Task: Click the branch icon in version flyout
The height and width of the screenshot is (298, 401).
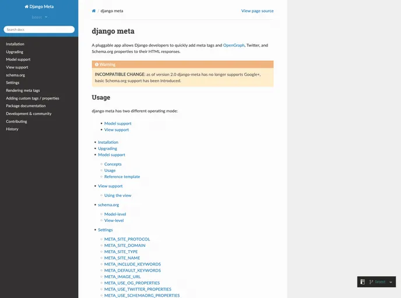Action: point(371,282)
